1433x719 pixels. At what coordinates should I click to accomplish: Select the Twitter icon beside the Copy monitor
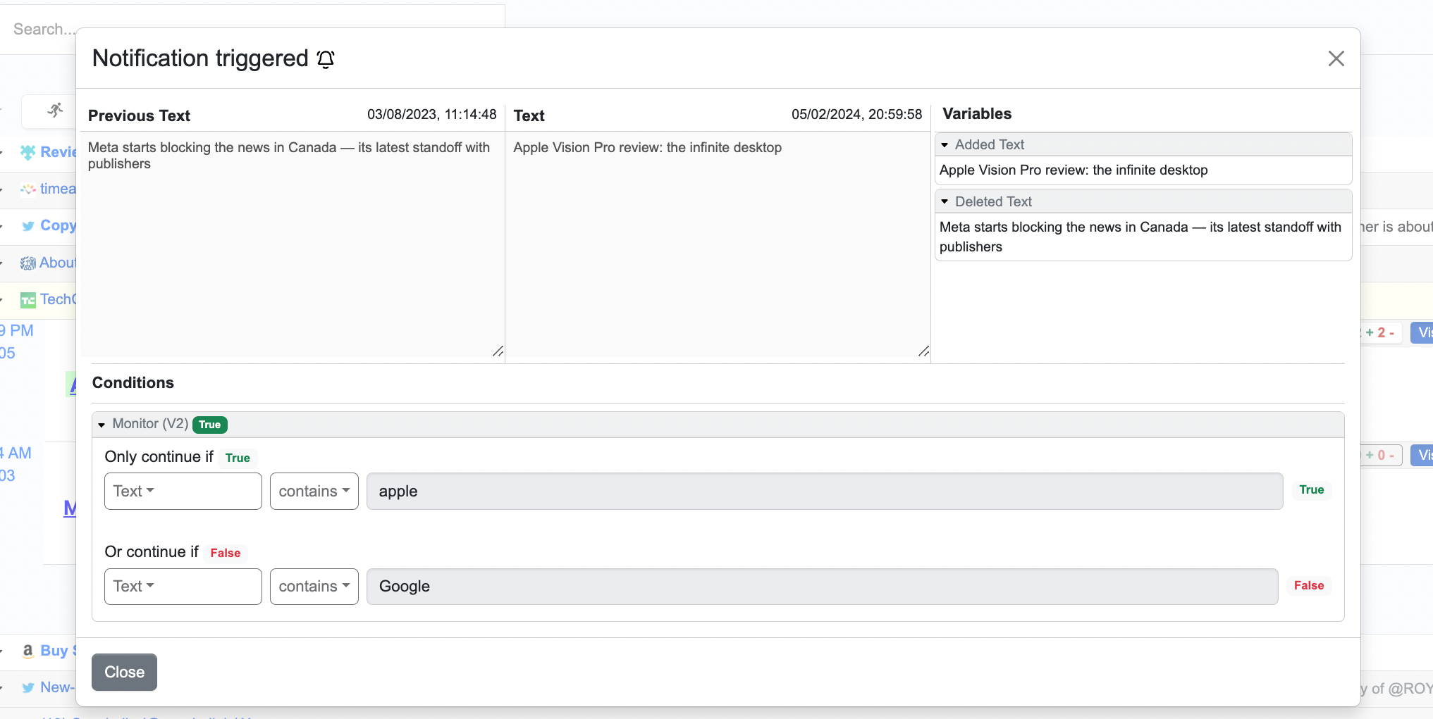pyautogui.click(x=28, y=226)
